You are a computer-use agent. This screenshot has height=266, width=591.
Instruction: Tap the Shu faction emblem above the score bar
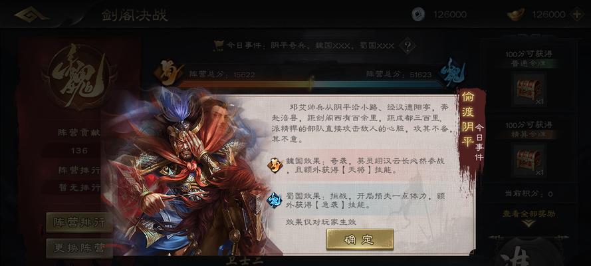pos(168,72)
